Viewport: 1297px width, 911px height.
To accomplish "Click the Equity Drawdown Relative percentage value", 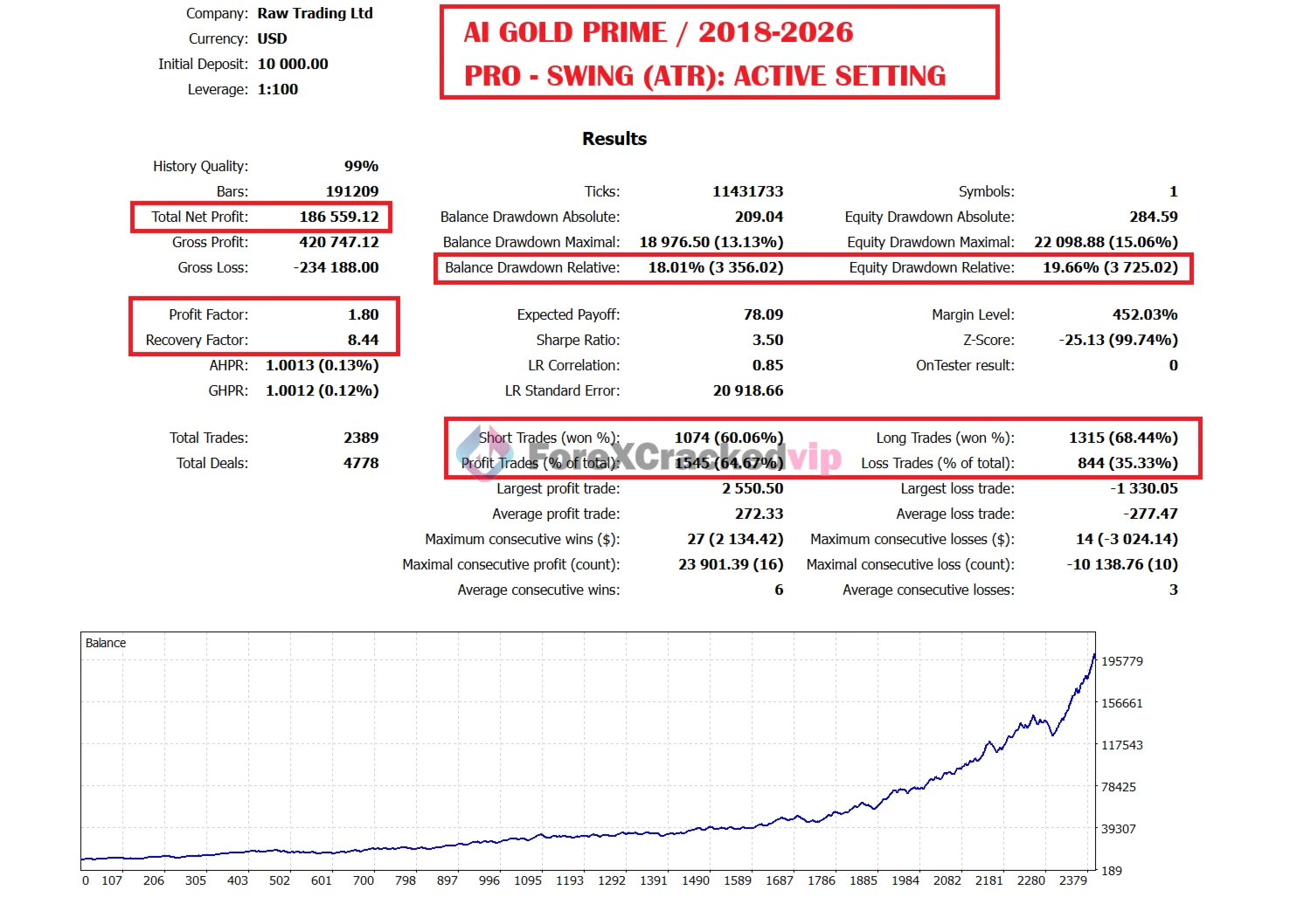I will pos(1110,267).
